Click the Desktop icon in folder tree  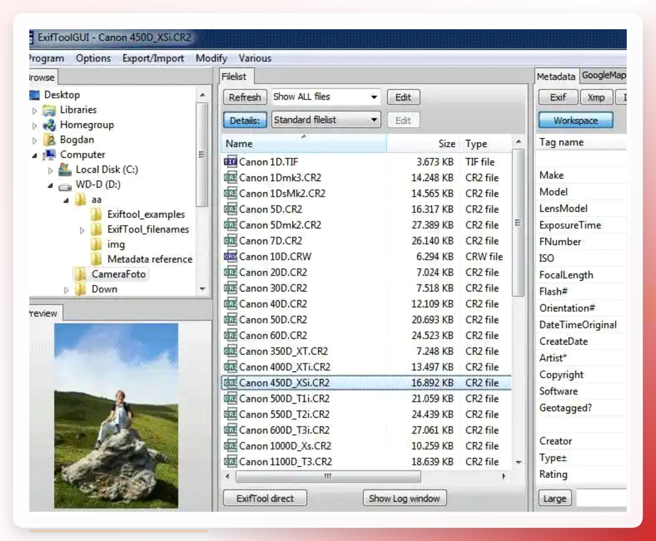click(35, 95)
